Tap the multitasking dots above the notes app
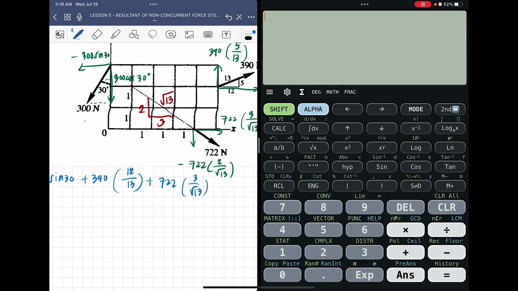The image size is (518, 291). (x=153, y=4)
